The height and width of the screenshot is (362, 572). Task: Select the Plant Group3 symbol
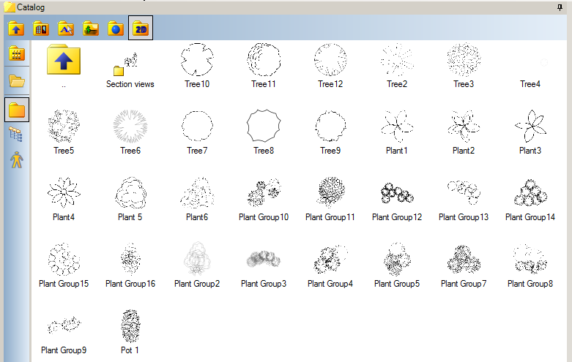click(264, 259)
